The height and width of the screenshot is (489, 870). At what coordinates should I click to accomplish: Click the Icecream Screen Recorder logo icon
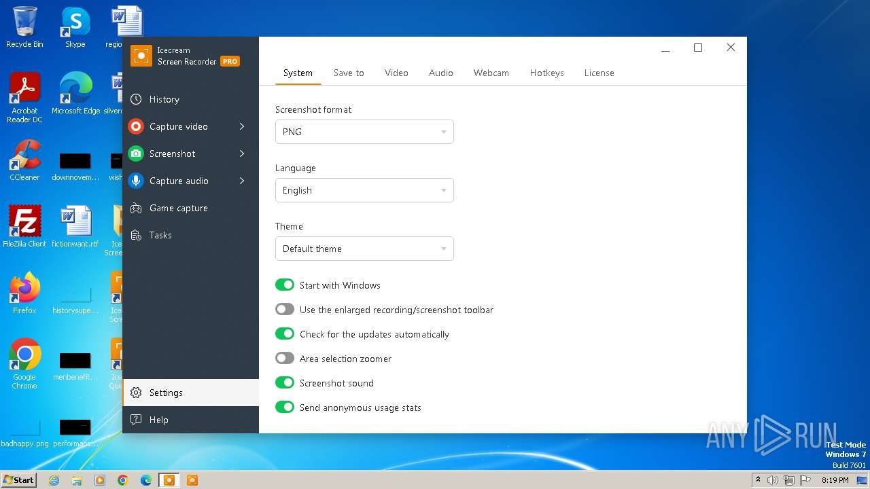141,56
